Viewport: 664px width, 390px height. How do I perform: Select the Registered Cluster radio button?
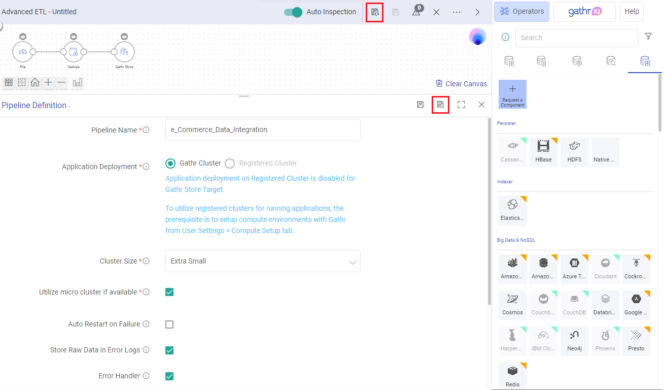pos(230,163)
